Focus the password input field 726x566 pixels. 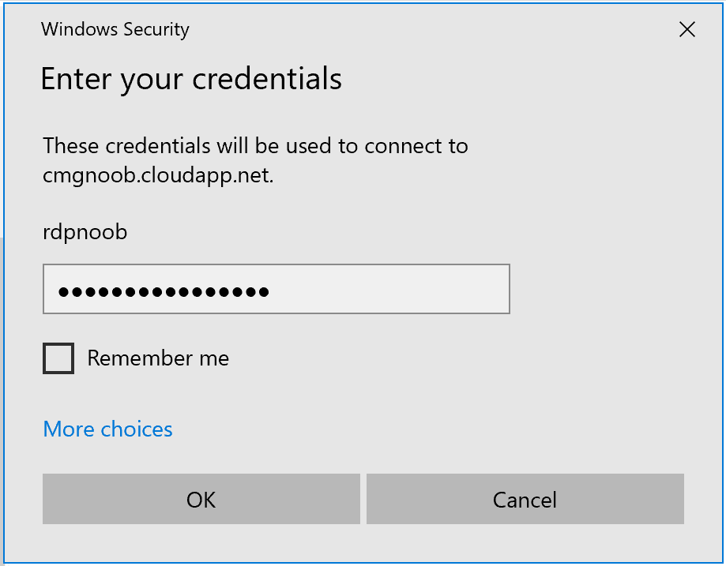[x=276, y=289]
